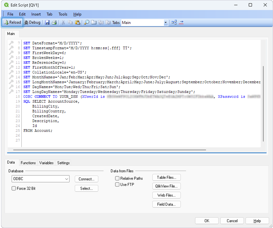Check the Relative Paths option

click(x=117, y=178)
